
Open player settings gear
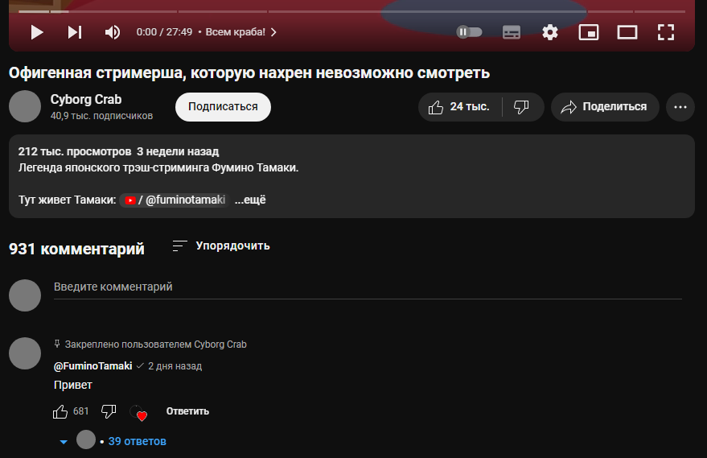point(550,32)
